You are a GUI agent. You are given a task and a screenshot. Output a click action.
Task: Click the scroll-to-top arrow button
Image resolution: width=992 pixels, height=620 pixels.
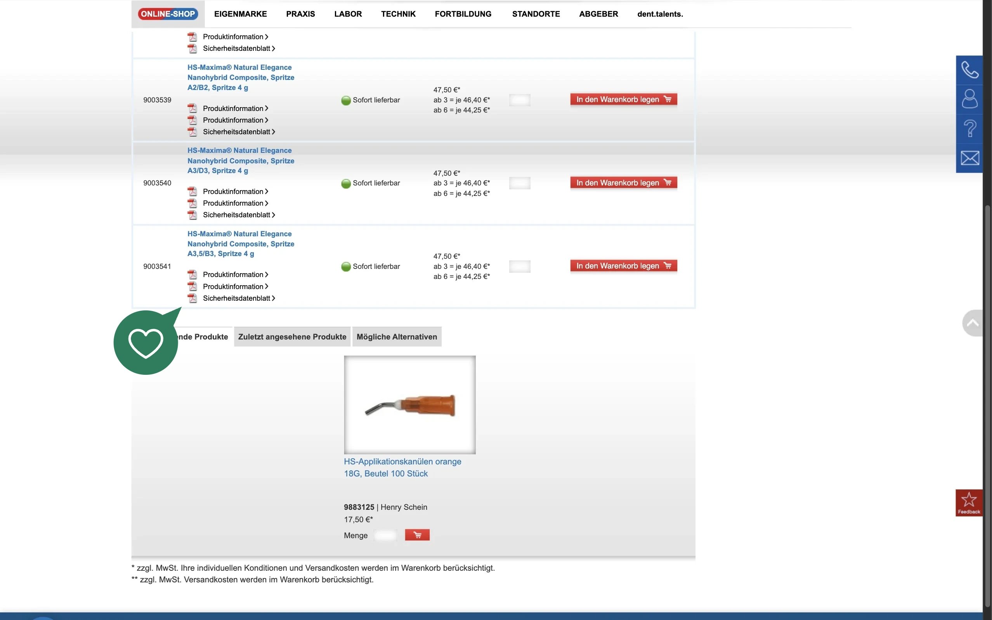(973, 323)
